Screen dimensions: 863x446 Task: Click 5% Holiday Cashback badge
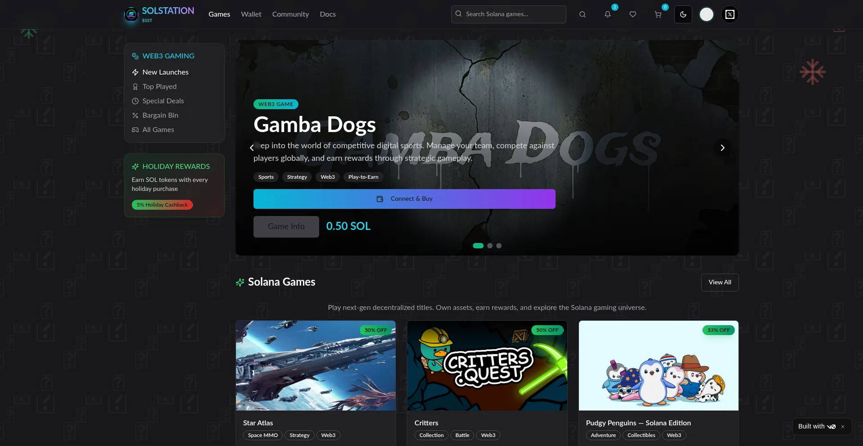point(162,205)
